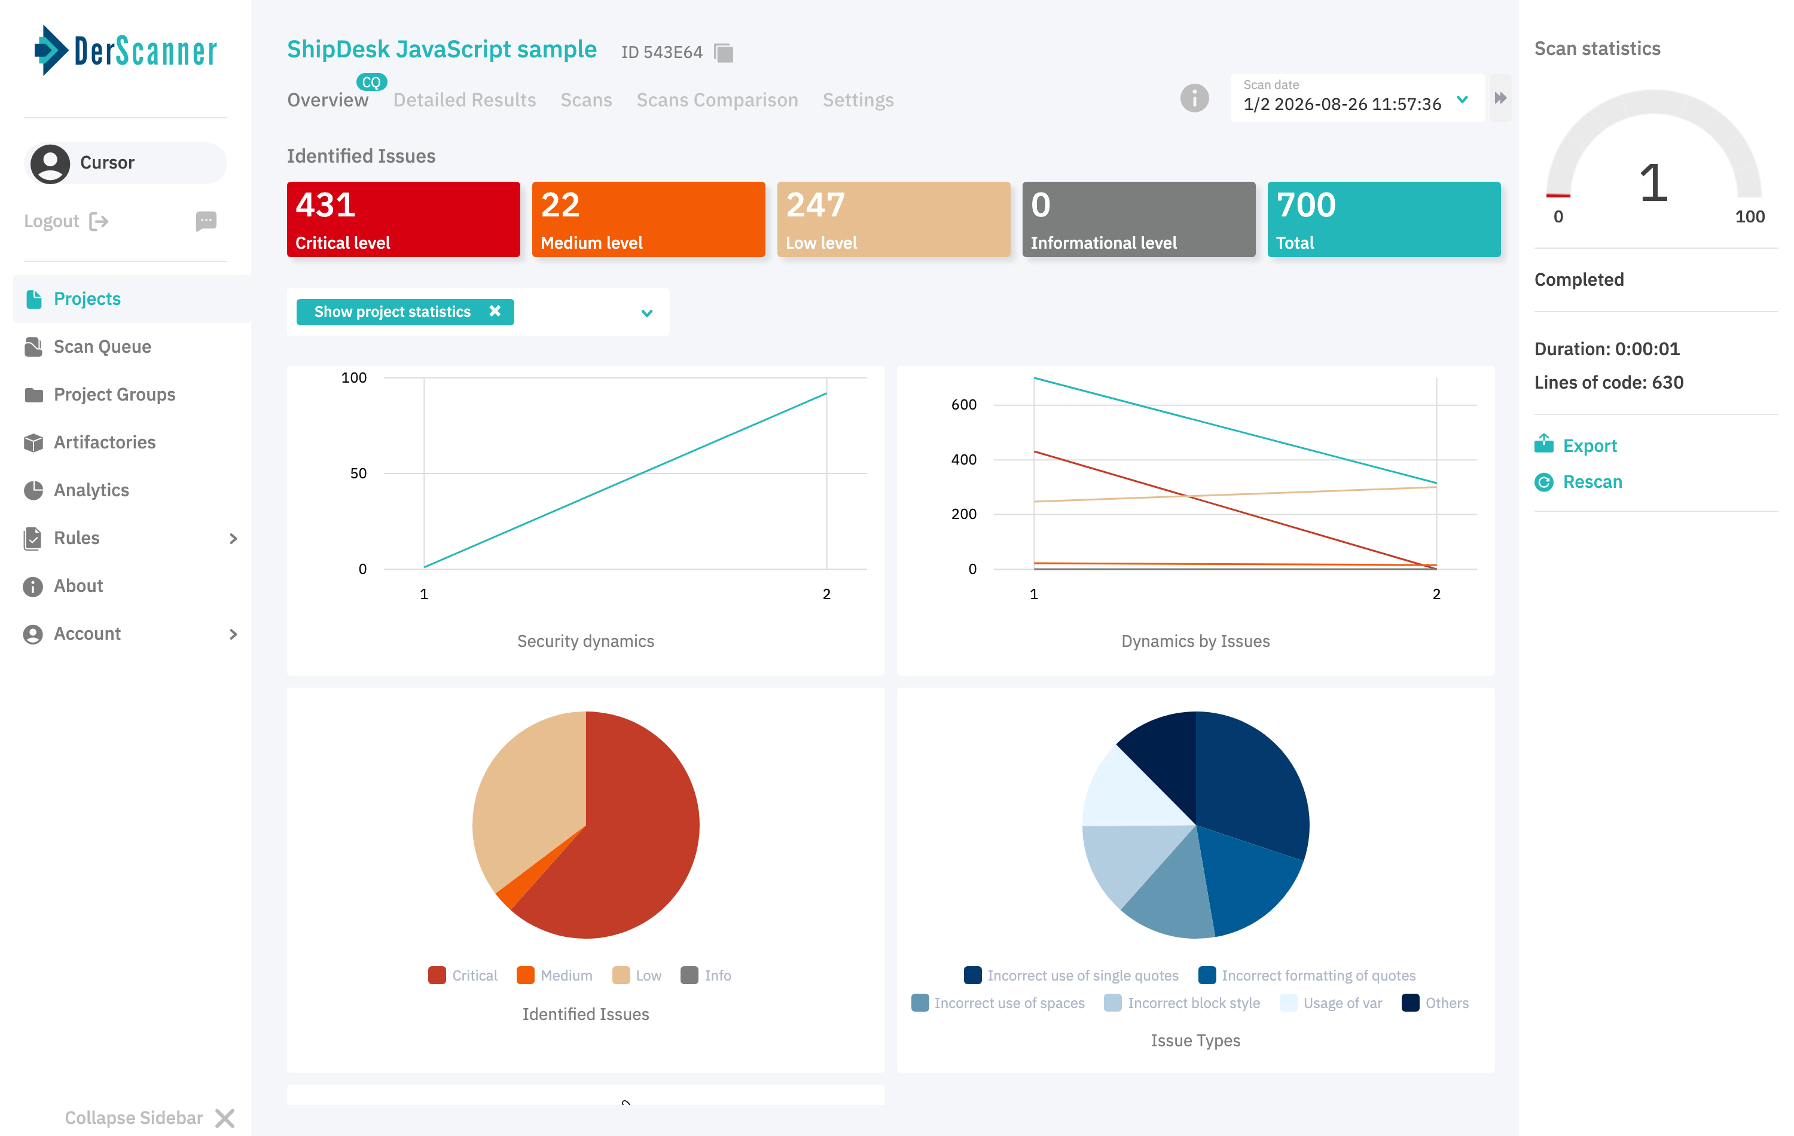Click the Analytics pie icon
The width and height of the screenshot is (1794, 1136).
point(33,490)
